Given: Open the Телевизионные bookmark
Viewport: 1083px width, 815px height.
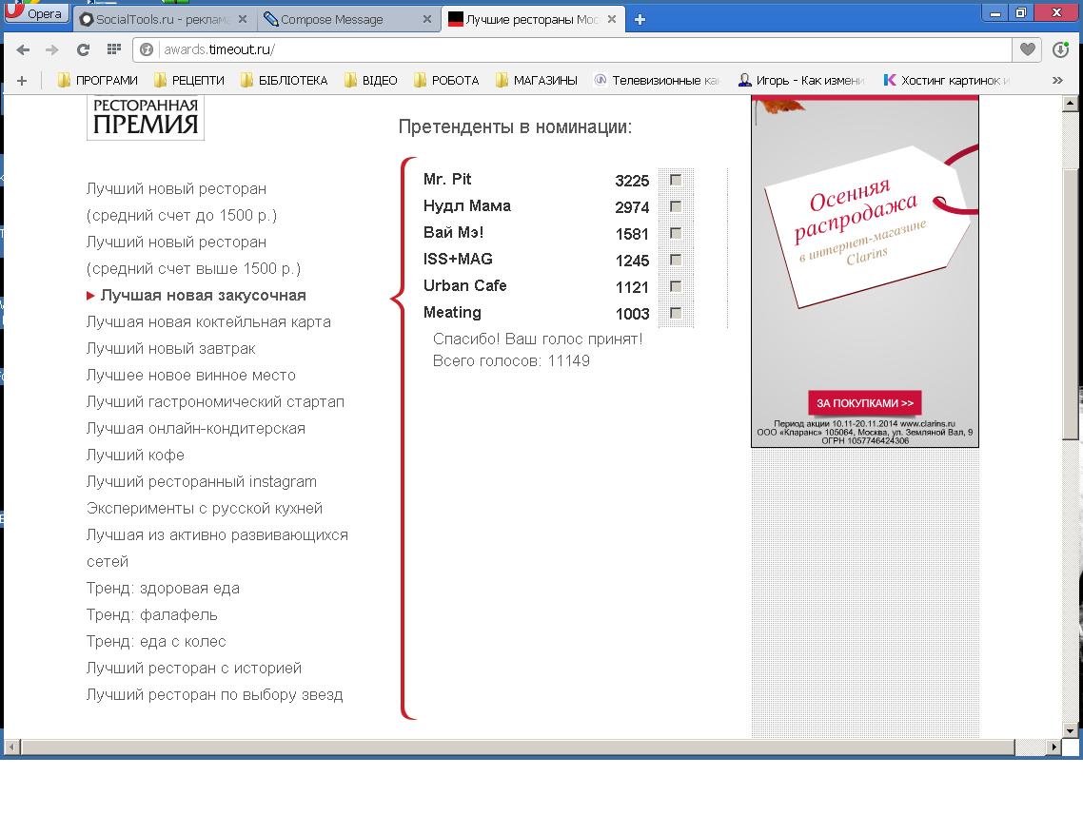Looking at the screenshot, I should click(x=657, y=80).
